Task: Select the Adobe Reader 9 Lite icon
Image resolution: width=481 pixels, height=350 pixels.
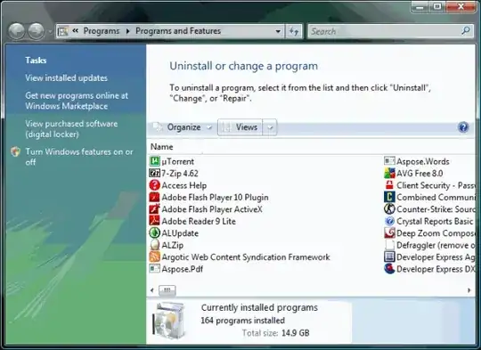Action: 155,221
